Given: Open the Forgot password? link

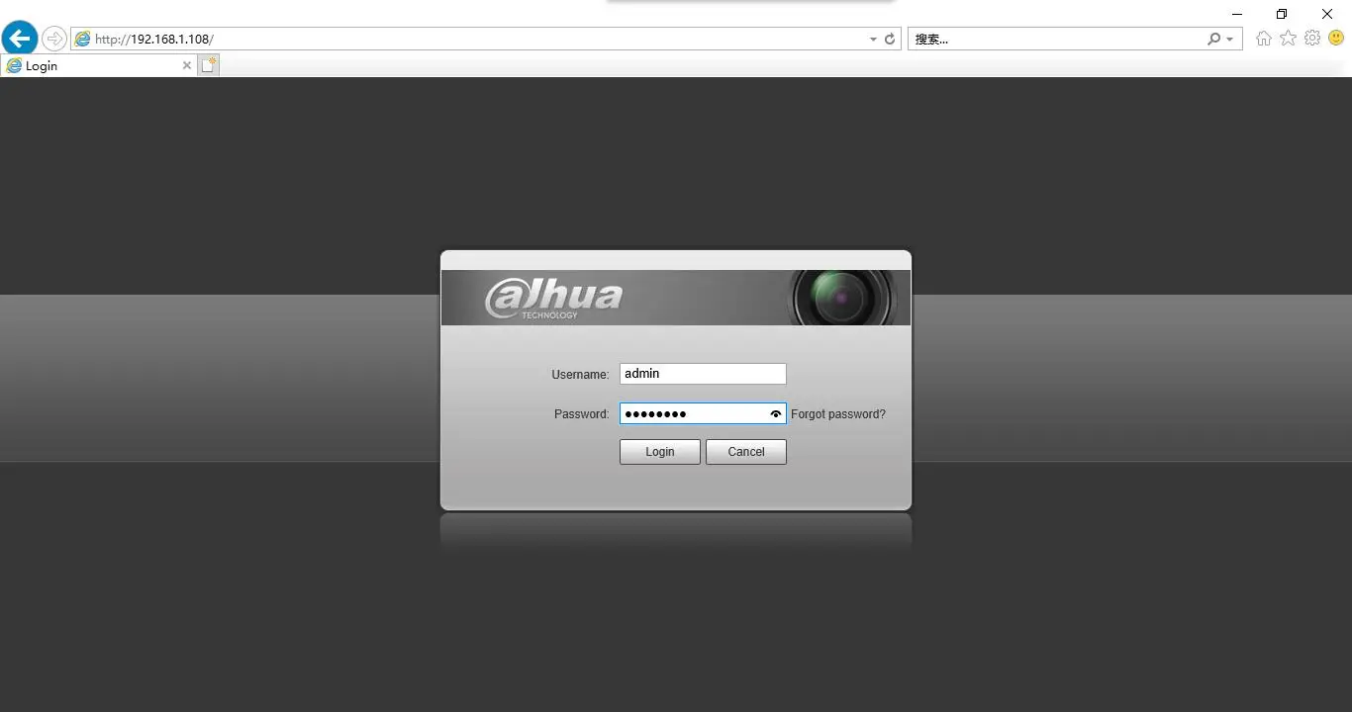Looking at the screenshot, I should pyautogui.click(x=838, y=414).
